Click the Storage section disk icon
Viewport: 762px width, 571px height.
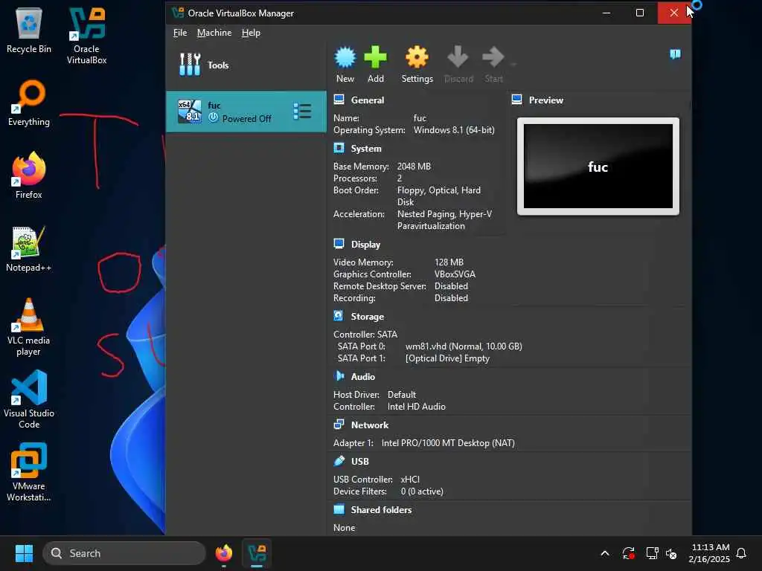[339, 315]
